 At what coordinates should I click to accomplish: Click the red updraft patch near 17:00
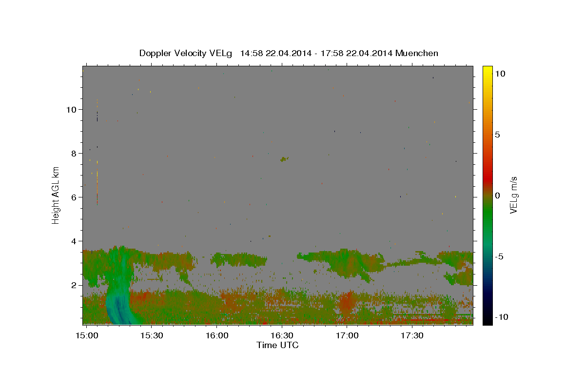point(346,302)
